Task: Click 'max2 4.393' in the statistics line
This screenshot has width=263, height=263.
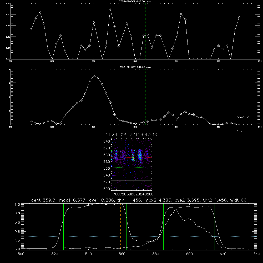Action: [x=158, y=200]
